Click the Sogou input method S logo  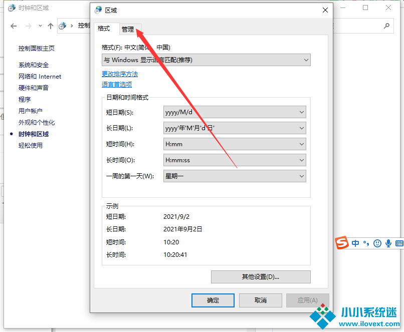342,243
